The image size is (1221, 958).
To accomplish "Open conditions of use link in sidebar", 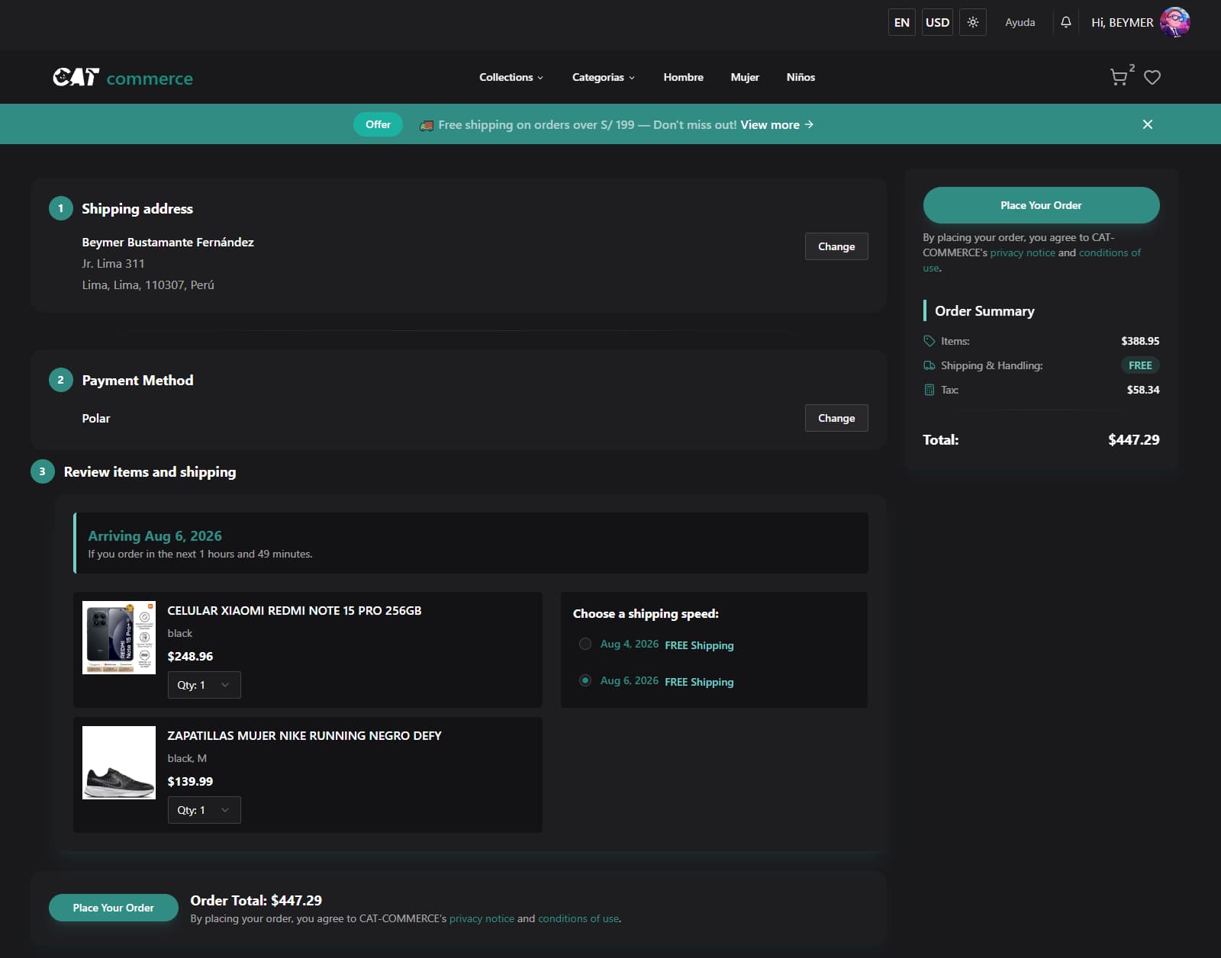I will [1110, 252].
